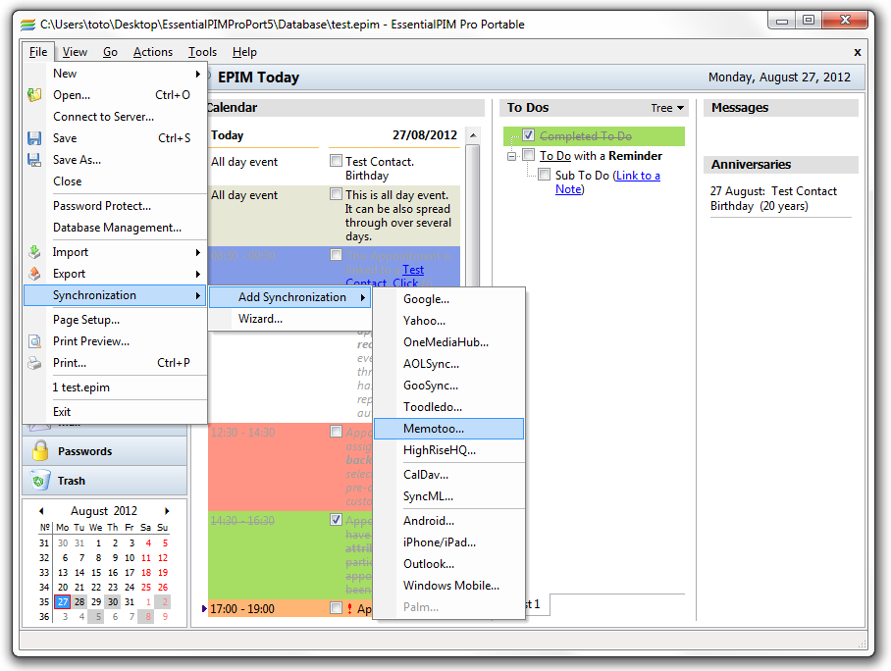Check the Test Contact Birthday checkbox
Image resolution: width=891 pixels, height=671 pixels.
click(x=336, y=161)
